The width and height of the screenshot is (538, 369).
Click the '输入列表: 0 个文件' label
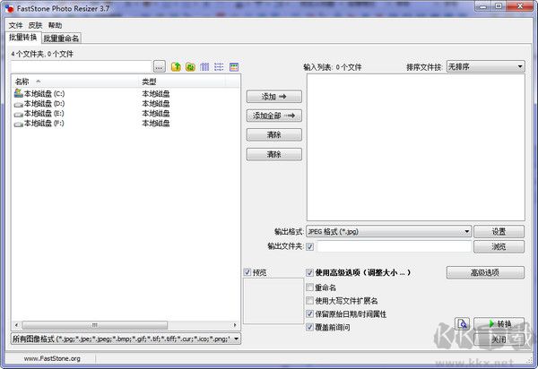pos(333,67)
